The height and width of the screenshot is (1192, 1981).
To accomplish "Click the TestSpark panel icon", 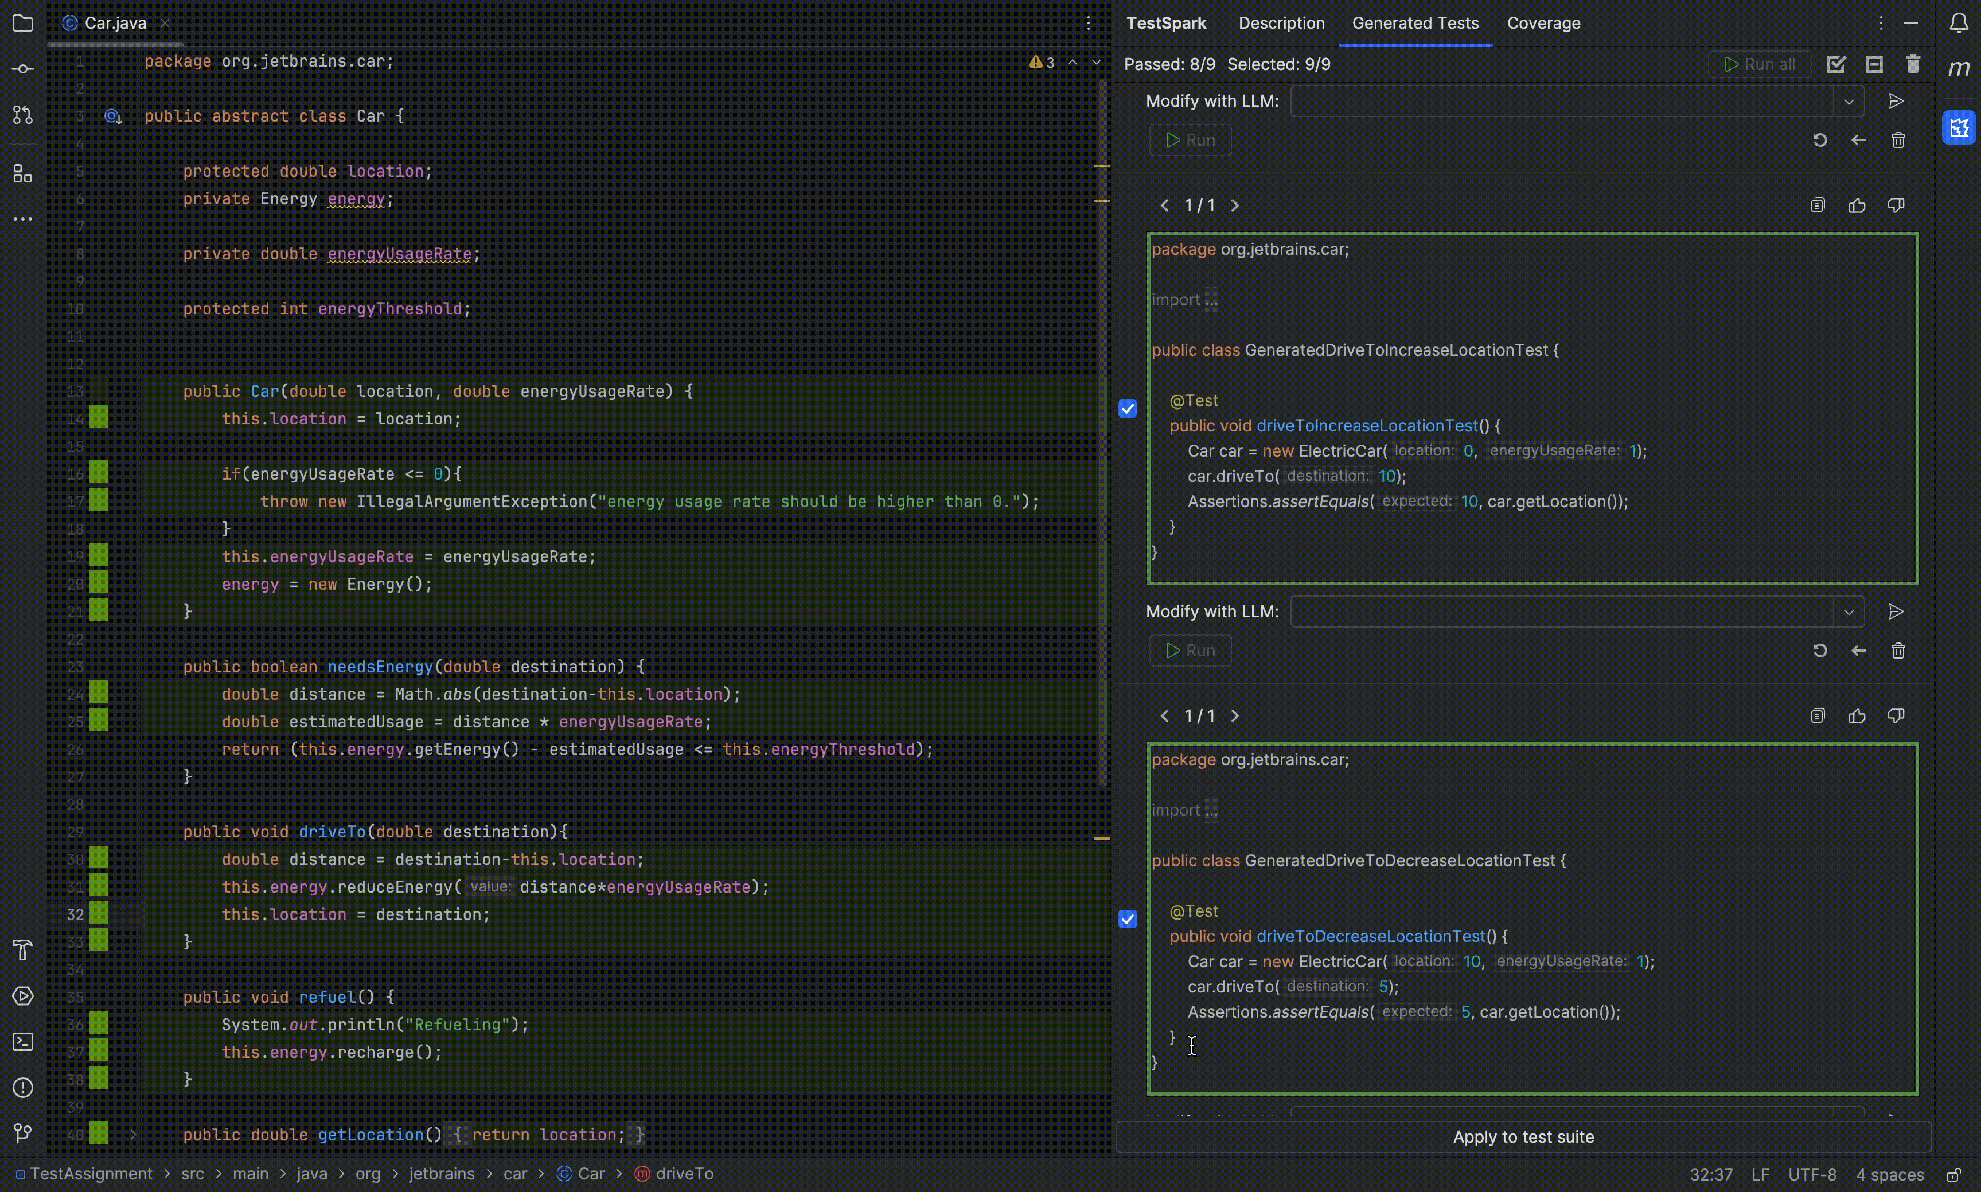I will [x=1961, y=127].
